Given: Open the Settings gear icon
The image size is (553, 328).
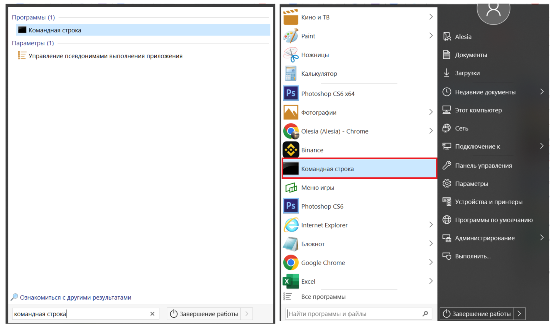Looking at the screenshot, I should (x=446, y=184).
